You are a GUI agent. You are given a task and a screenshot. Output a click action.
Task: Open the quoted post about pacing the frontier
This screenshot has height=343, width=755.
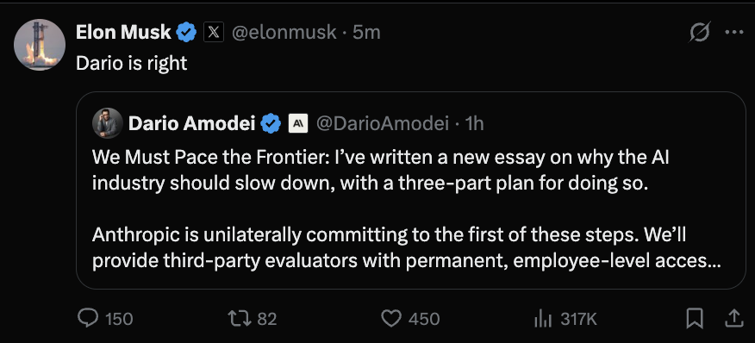coord(411,190)
